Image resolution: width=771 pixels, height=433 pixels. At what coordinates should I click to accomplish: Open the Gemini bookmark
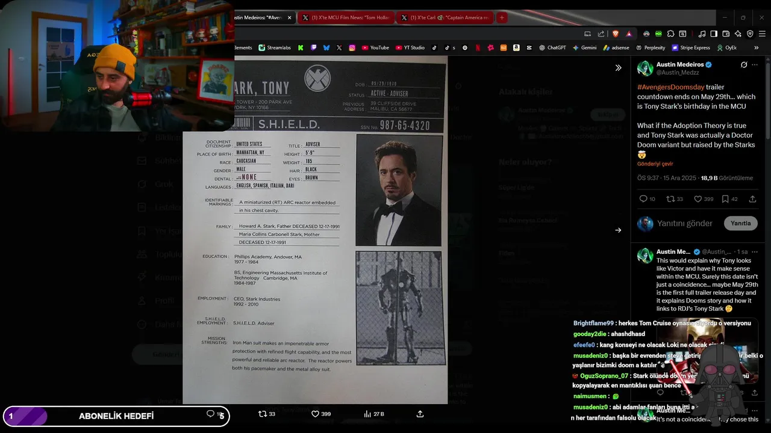point(585,48)
